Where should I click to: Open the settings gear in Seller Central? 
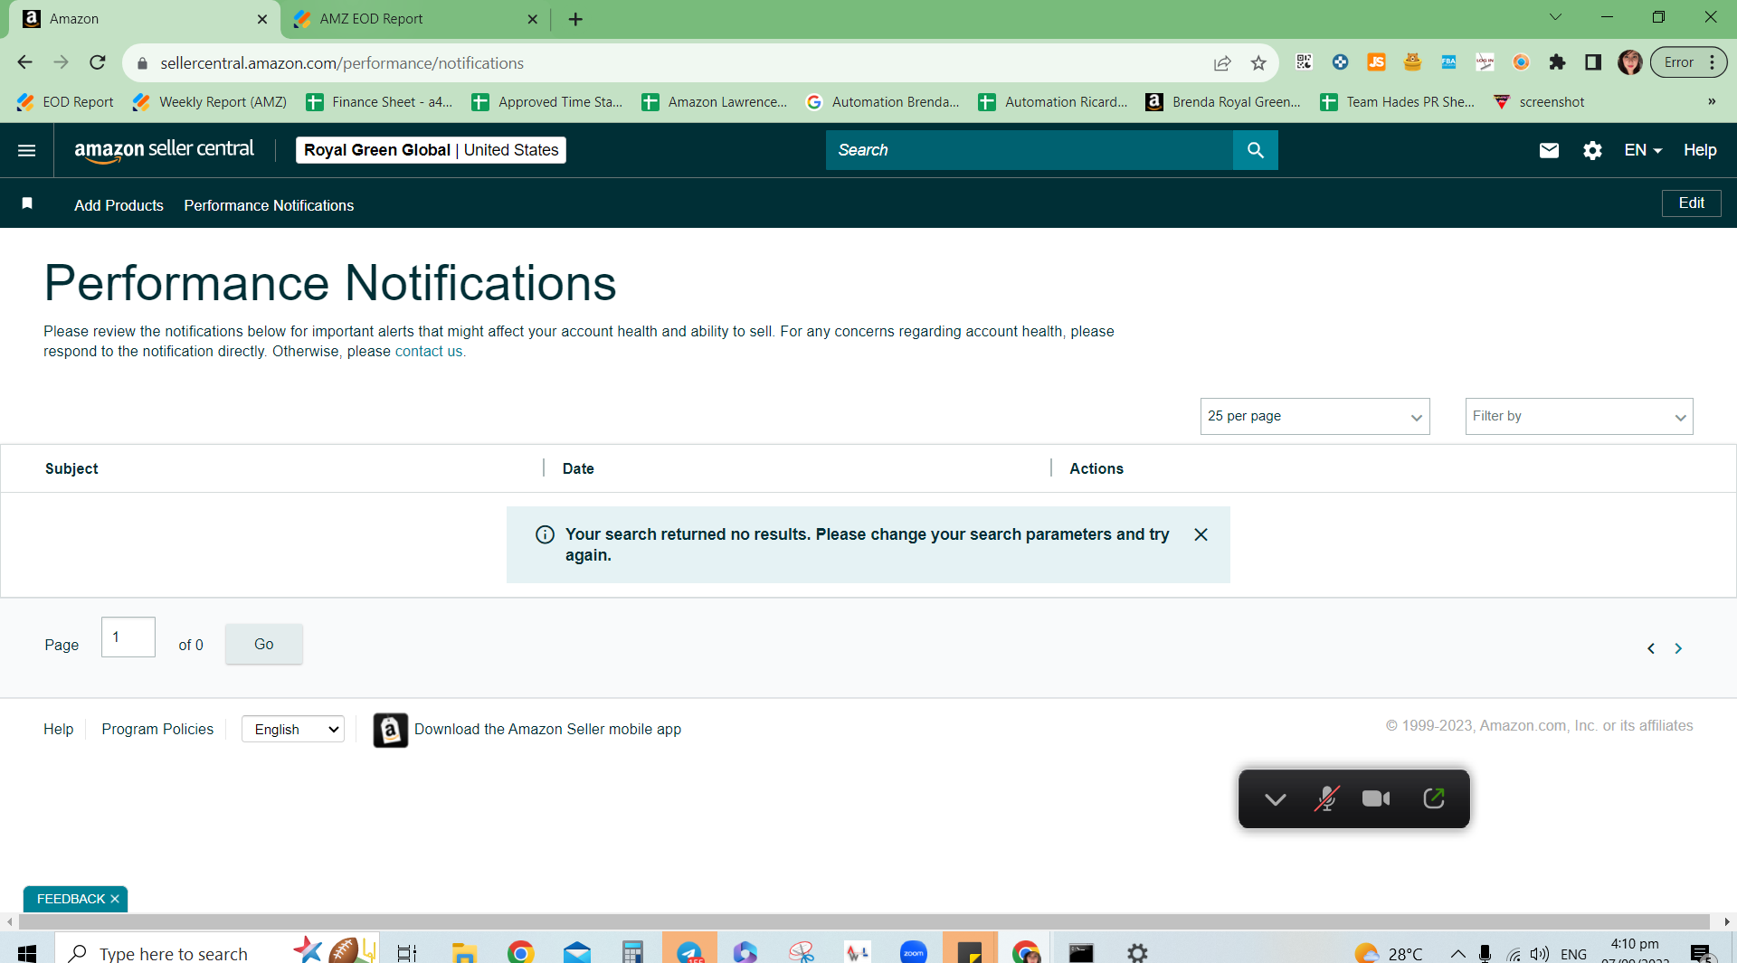click(x=1592, y=150)
